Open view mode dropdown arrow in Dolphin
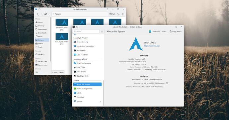Screen dimensions: 229x120 (x=49, y=14)
